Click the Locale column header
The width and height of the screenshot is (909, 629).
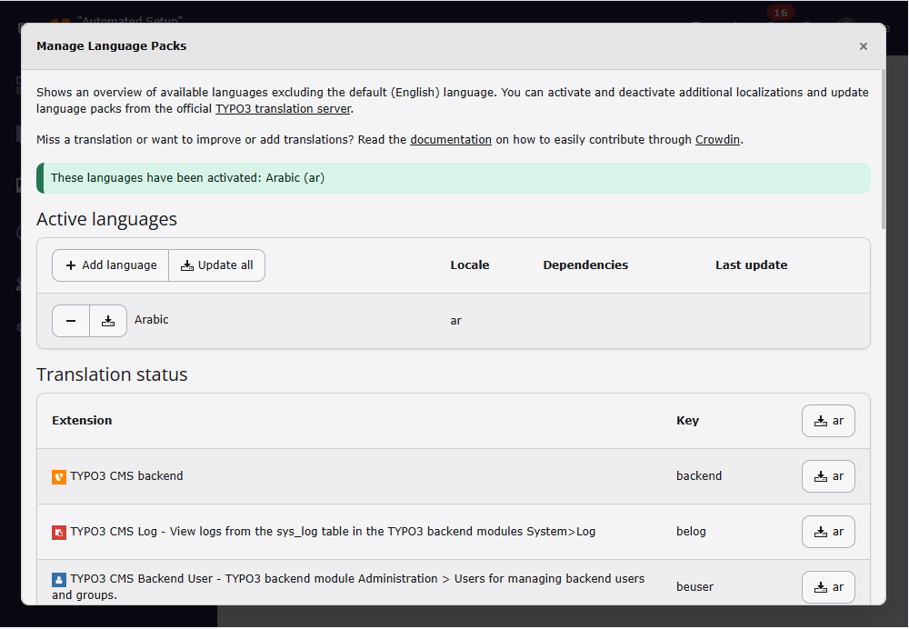coord(470,265)
